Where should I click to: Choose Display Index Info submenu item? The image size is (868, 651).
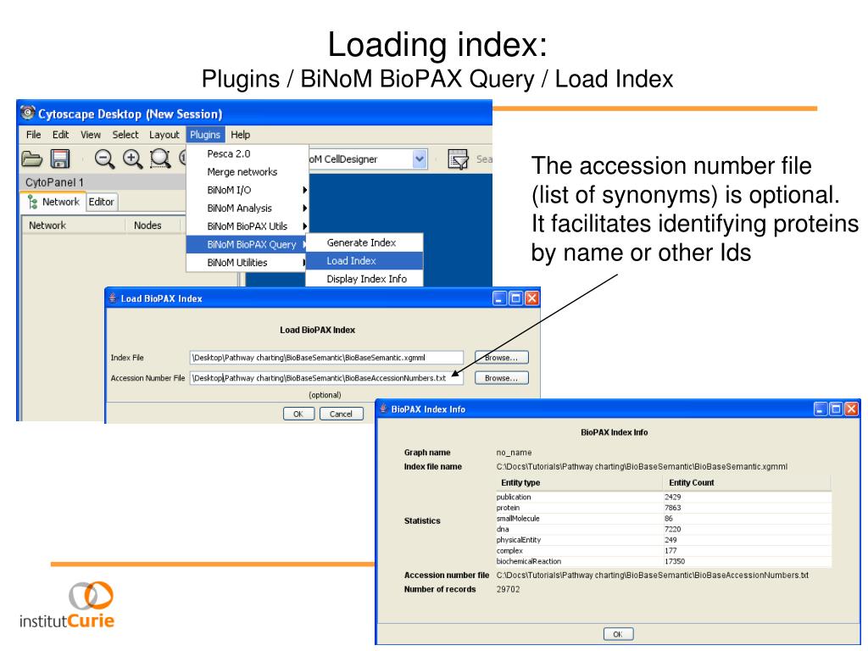tap(364, 279)
